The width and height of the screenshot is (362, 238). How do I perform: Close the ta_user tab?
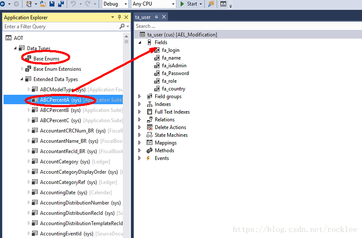pyautogui.click(x=164, y=17)
